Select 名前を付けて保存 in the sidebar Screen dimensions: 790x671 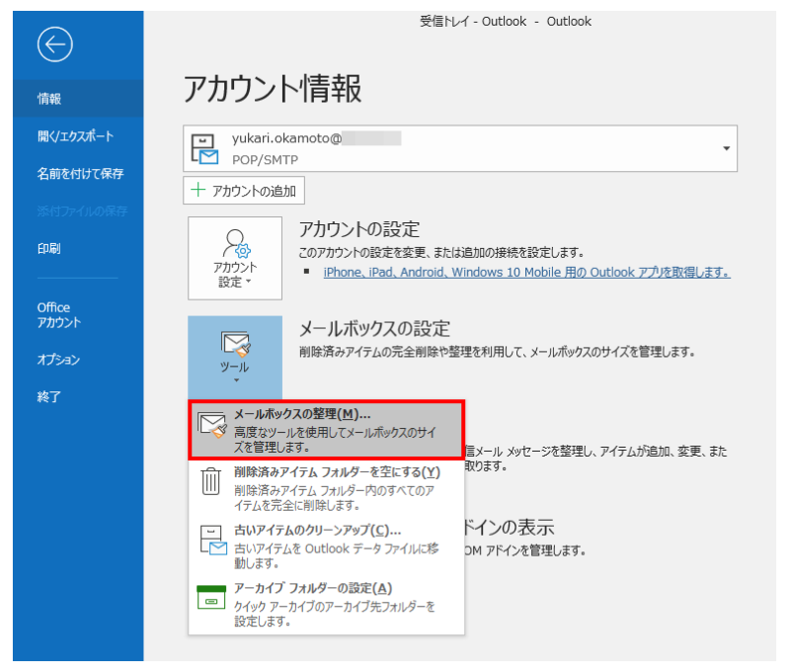click(80, 174)
